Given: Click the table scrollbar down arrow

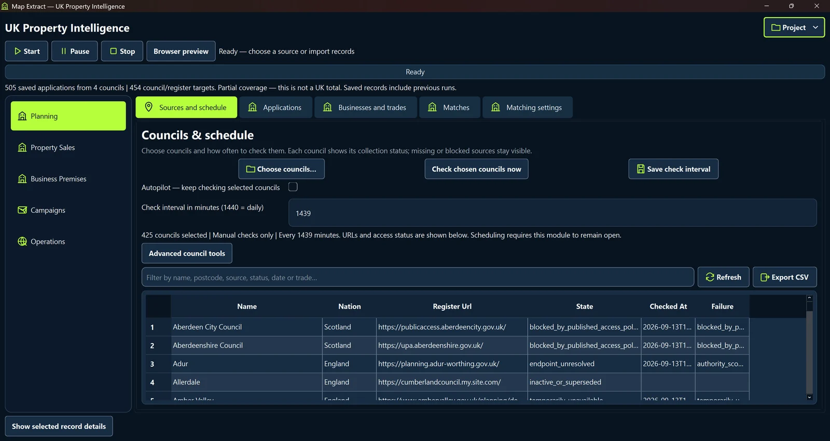Looking at the screenshot, I should click(x=809, y=397).
